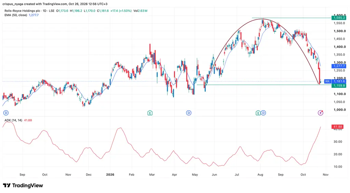This screenshot has width=350, height=193.
Task: Click the dividend D marker beside August earnings
Action: (x=264, y=113)
